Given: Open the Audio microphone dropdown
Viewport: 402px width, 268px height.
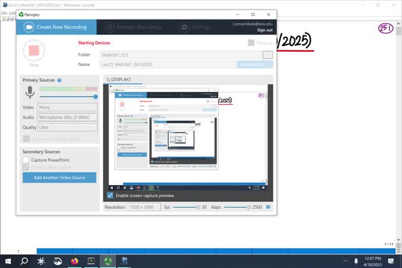Looking at the screenshot, I should click(x=68, y=117).
